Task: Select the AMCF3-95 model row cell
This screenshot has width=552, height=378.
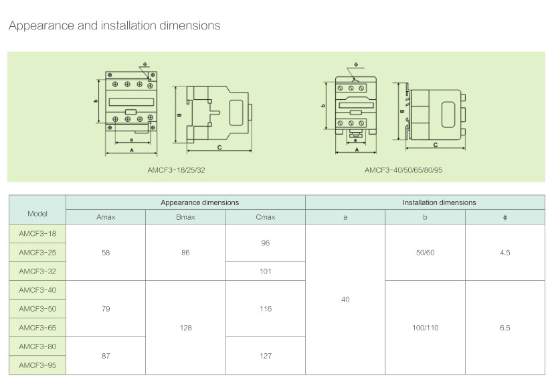Action: point(37,365)
